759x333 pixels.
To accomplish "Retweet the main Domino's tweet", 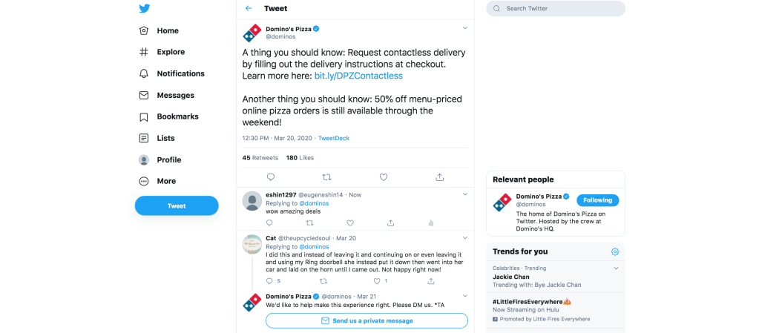I will pos(327,177).
